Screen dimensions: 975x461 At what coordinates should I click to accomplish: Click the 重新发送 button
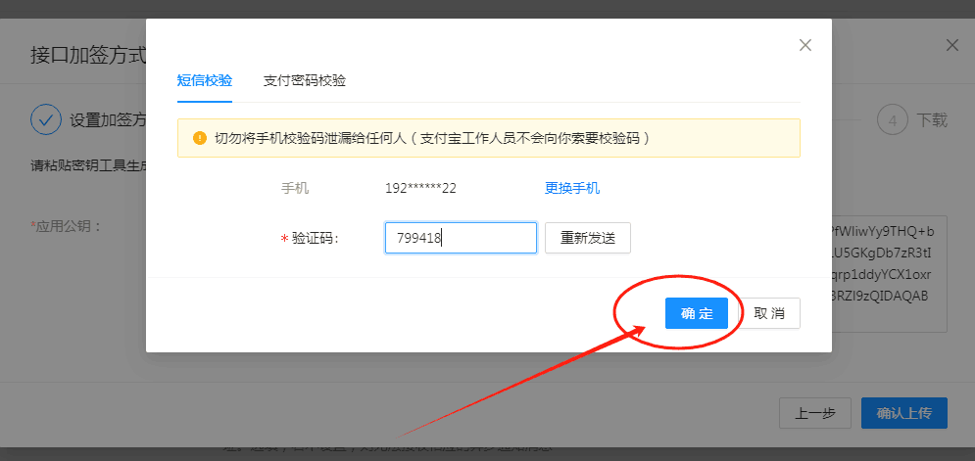pyautogui.click(x=588, y=238)
